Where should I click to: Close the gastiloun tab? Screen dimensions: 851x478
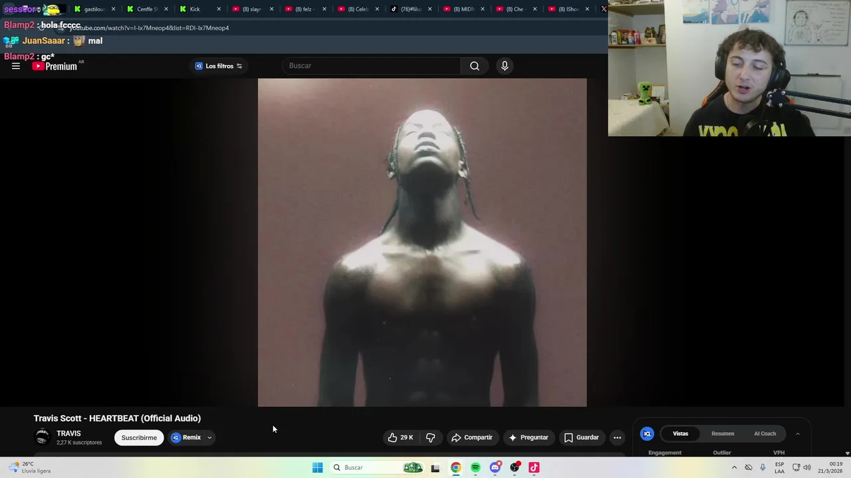(x=114, y=9)
